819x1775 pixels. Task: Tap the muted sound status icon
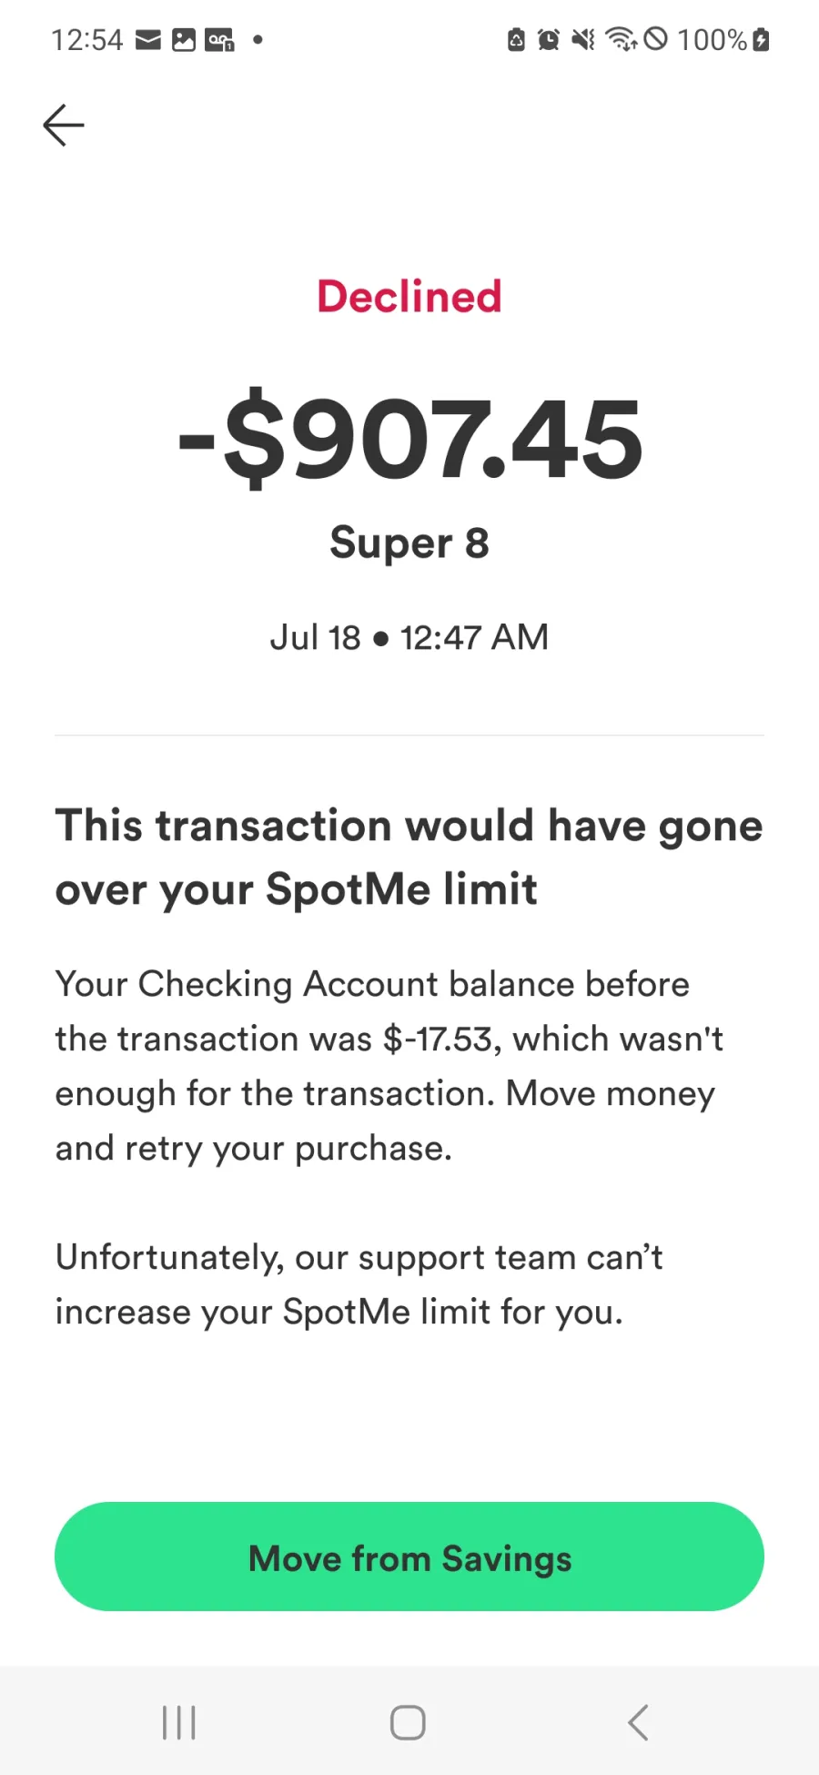(583, 40)
